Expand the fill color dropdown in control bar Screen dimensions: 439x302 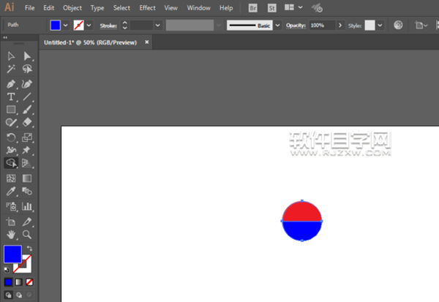click(67, 25)
